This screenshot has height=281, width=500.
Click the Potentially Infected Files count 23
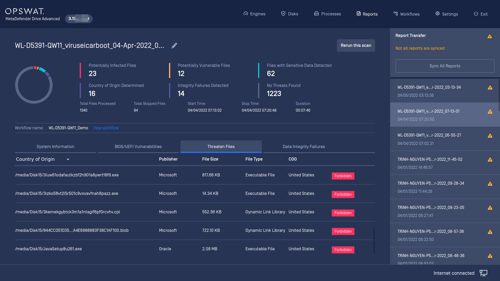[92, 74]
